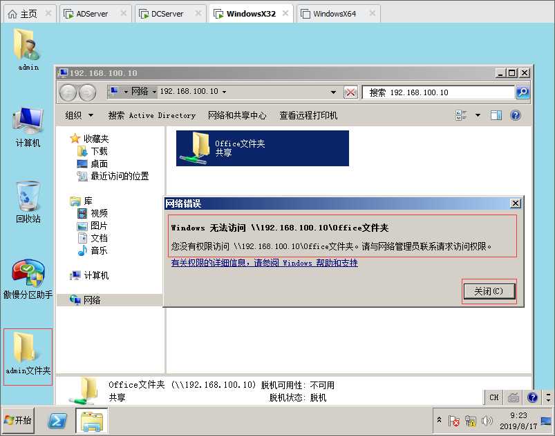Expand arrow after 网络 in address bar
Screen dimensions: 555x436
pyautogui.click(x=154, y=92)
